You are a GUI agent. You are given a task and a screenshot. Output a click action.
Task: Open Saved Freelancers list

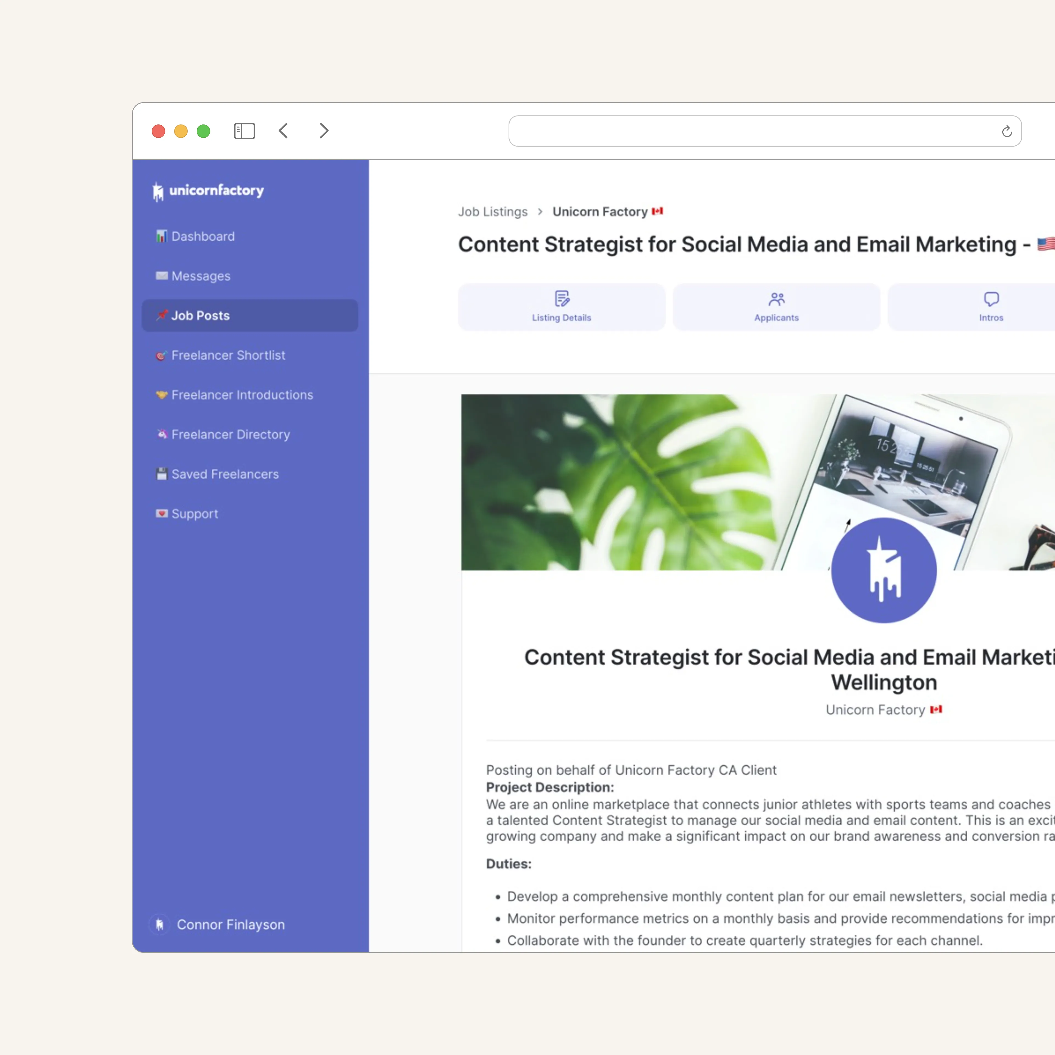[249, 474]
